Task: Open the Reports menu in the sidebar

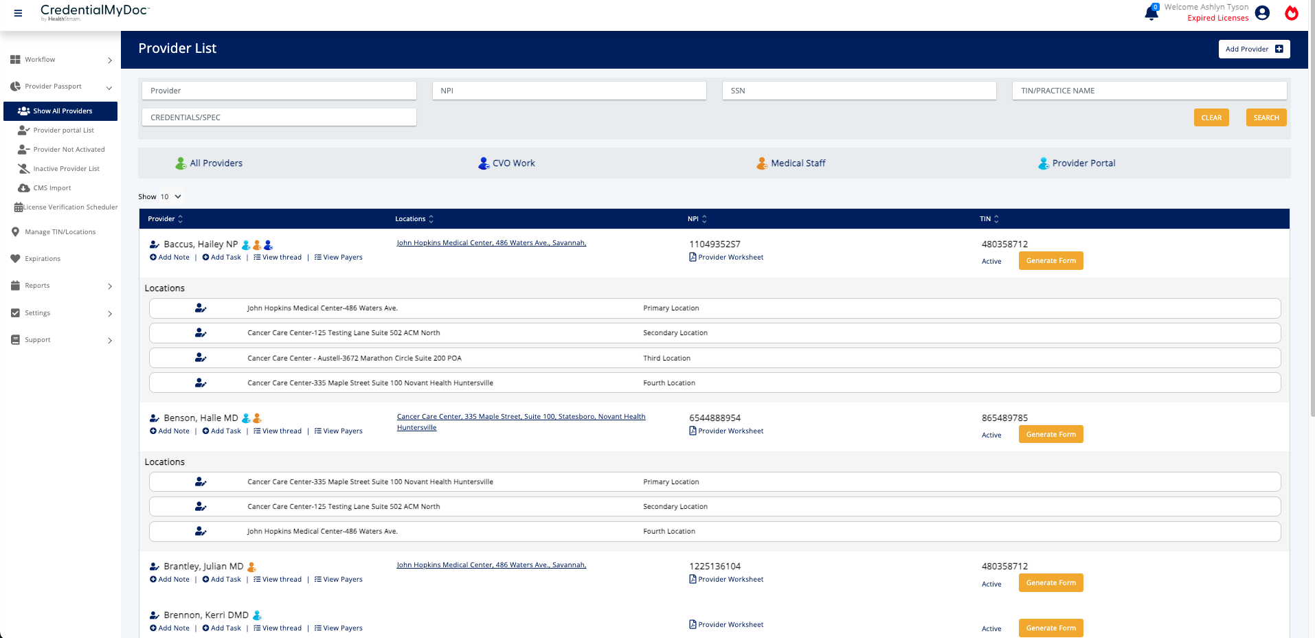Action: (39, 286)
